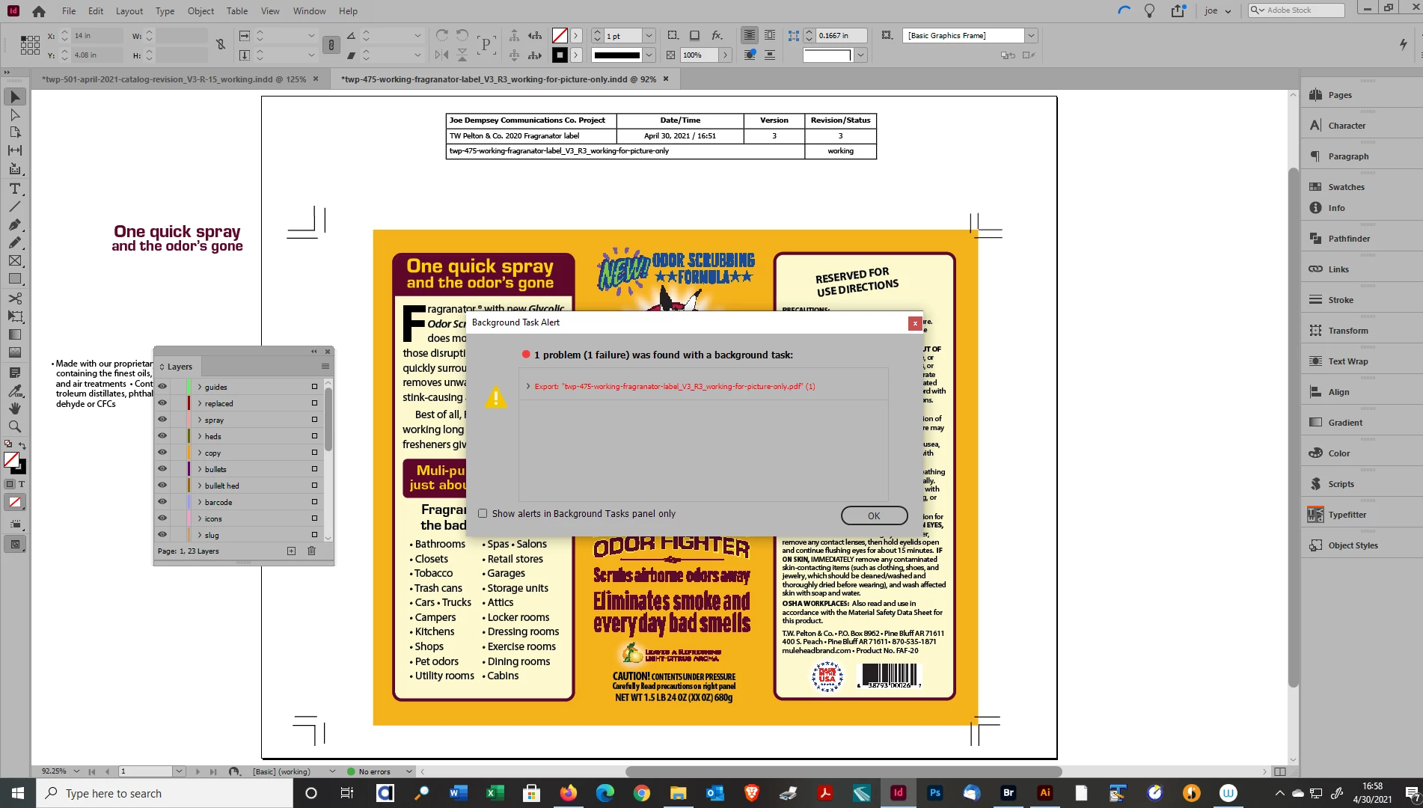Screen dimensions: 1423x808
Task: Open the Object menu
Action: (201, 11)
